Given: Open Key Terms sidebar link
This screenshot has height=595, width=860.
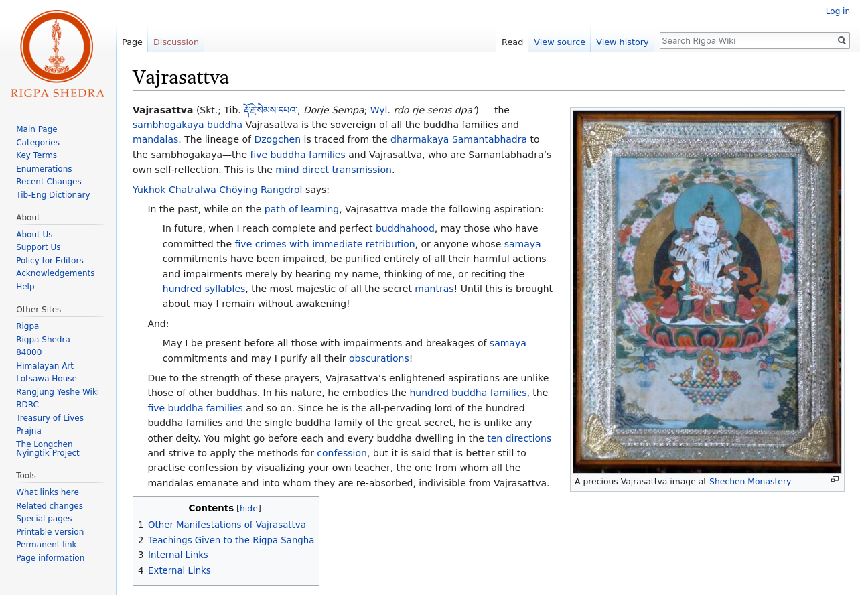Looking at the screenshot, I should pos(36,155).
